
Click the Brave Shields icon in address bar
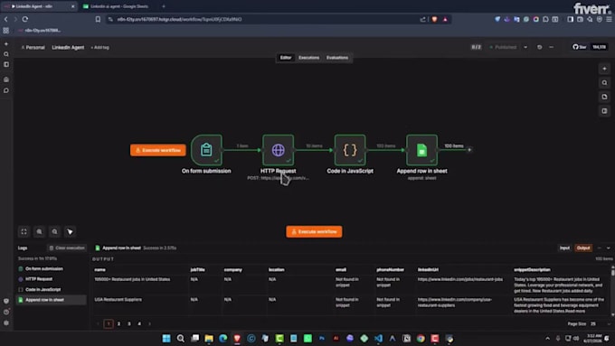tap(434, 19)
